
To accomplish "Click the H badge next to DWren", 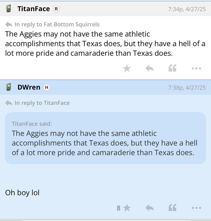I will pyautogui.click(x=46, y=87).
